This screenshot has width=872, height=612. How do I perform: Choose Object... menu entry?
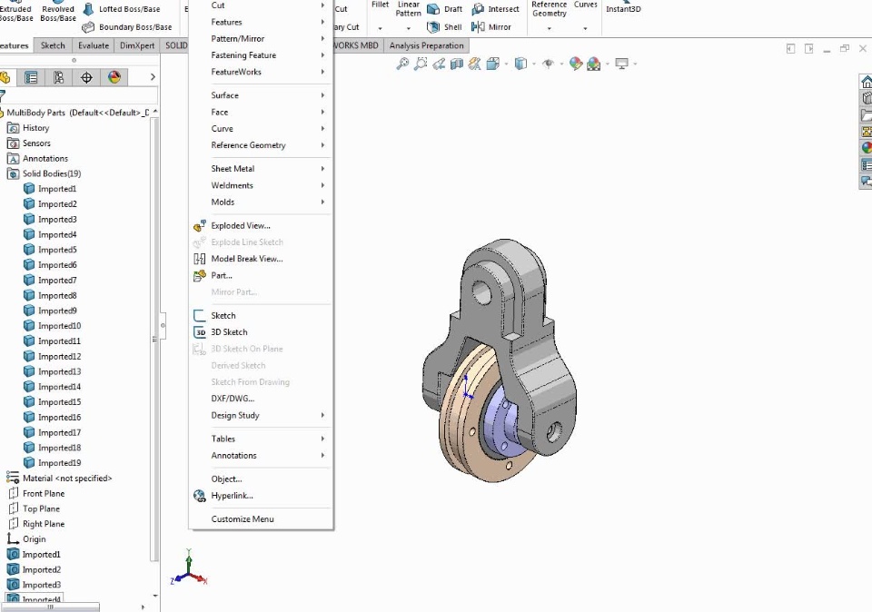226,479
